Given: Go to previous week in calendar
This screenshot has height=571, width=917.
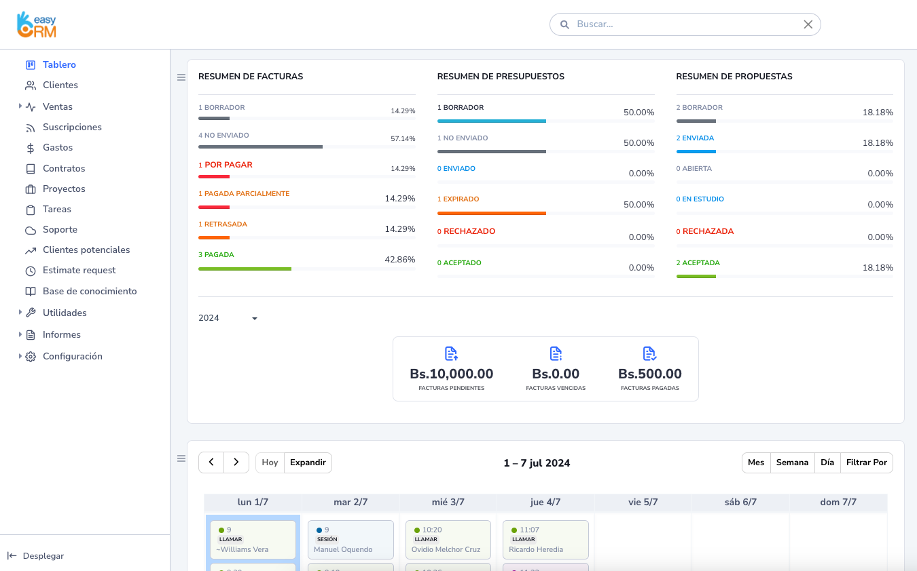Looking at the screenshot, I should (211, 462).
